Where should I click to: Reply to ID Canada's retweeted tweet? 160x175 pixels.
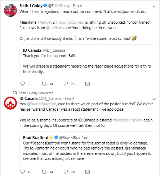coord(23,172)
